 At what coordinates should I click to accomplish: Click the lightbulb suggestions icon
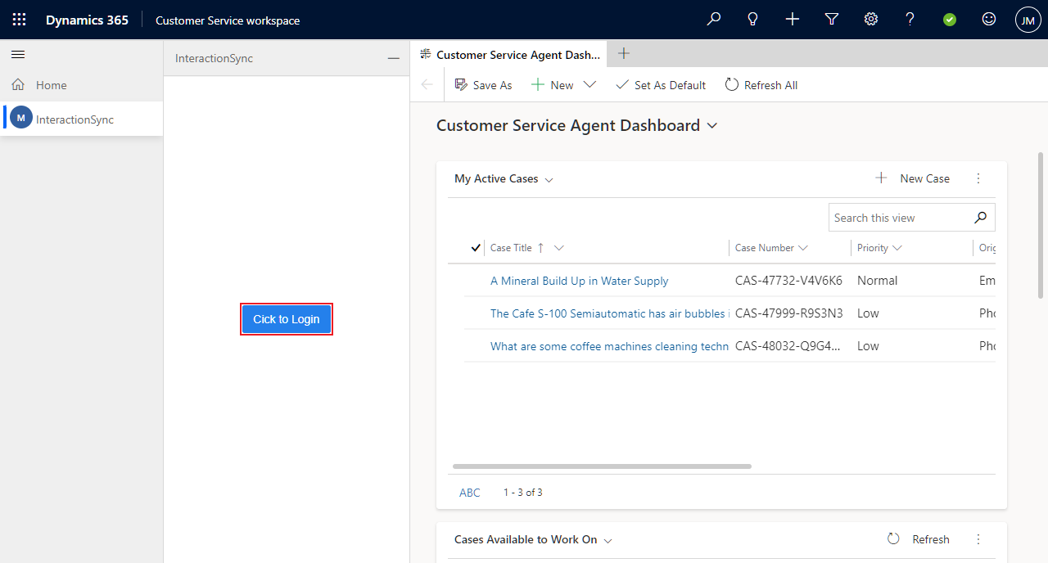[752, 19]
